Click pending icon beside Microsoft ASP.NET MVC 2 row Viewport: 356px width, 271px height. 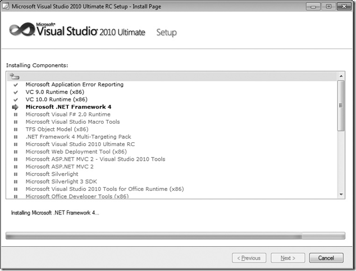(x=16, y=167)
